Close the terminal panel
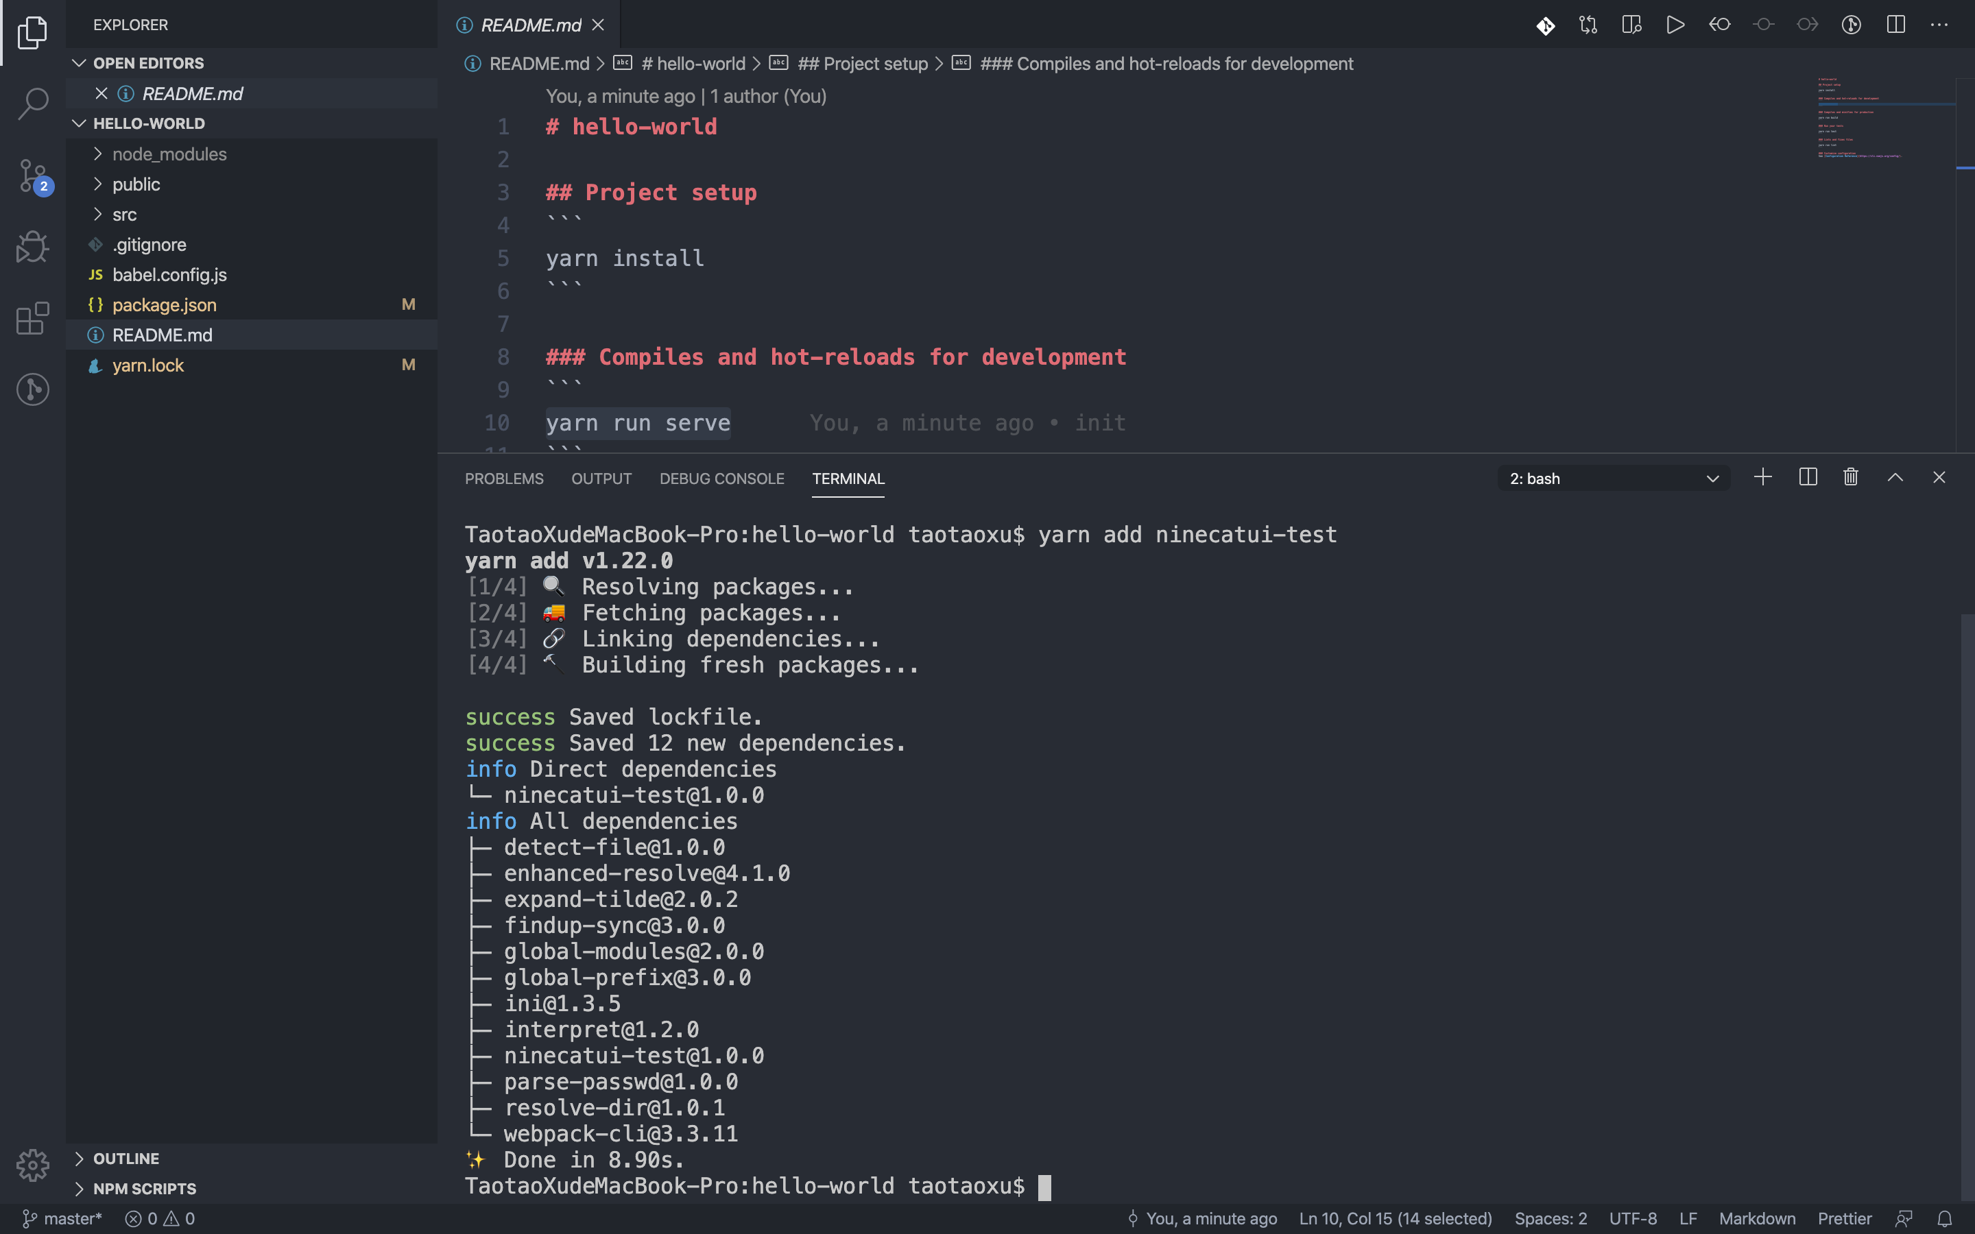Image resolution: width=1975 pixels, height=1234 pixels. click(1939, 477)
